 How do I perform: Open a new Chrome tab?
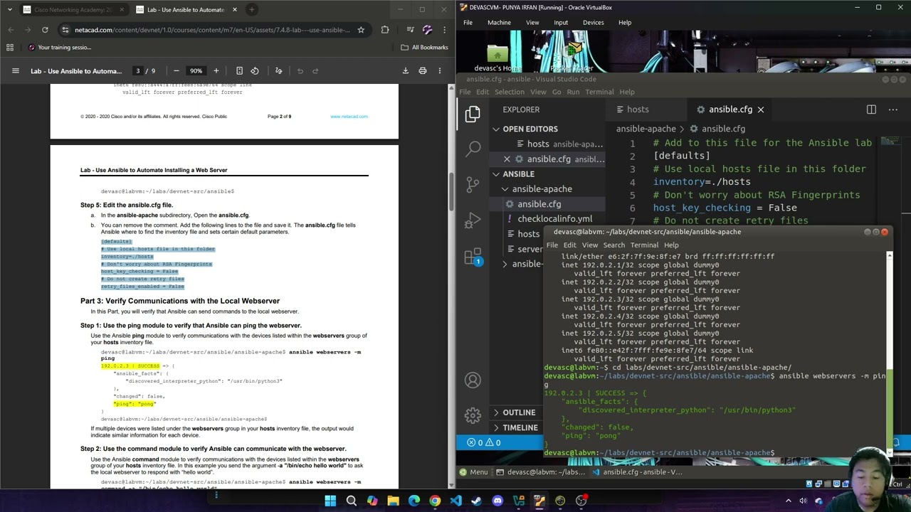click(x=251, y=9)
